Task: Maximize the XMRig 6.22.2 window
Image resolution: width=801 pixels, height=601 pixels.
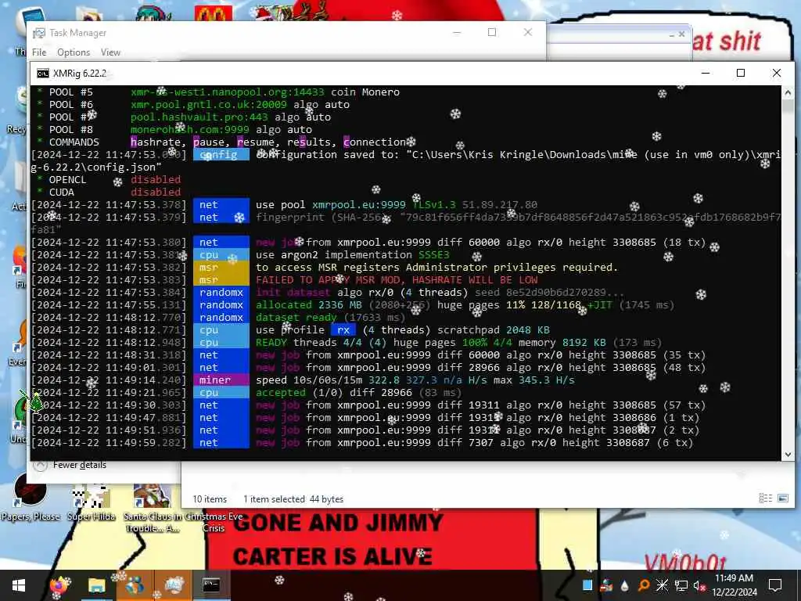Action: 741,73
